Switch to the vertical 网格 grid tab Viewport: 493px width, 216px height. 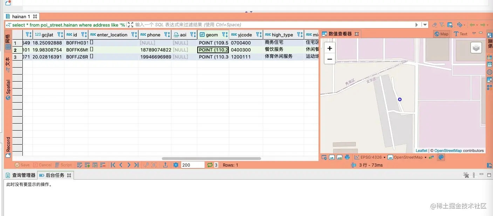(8, 41)
